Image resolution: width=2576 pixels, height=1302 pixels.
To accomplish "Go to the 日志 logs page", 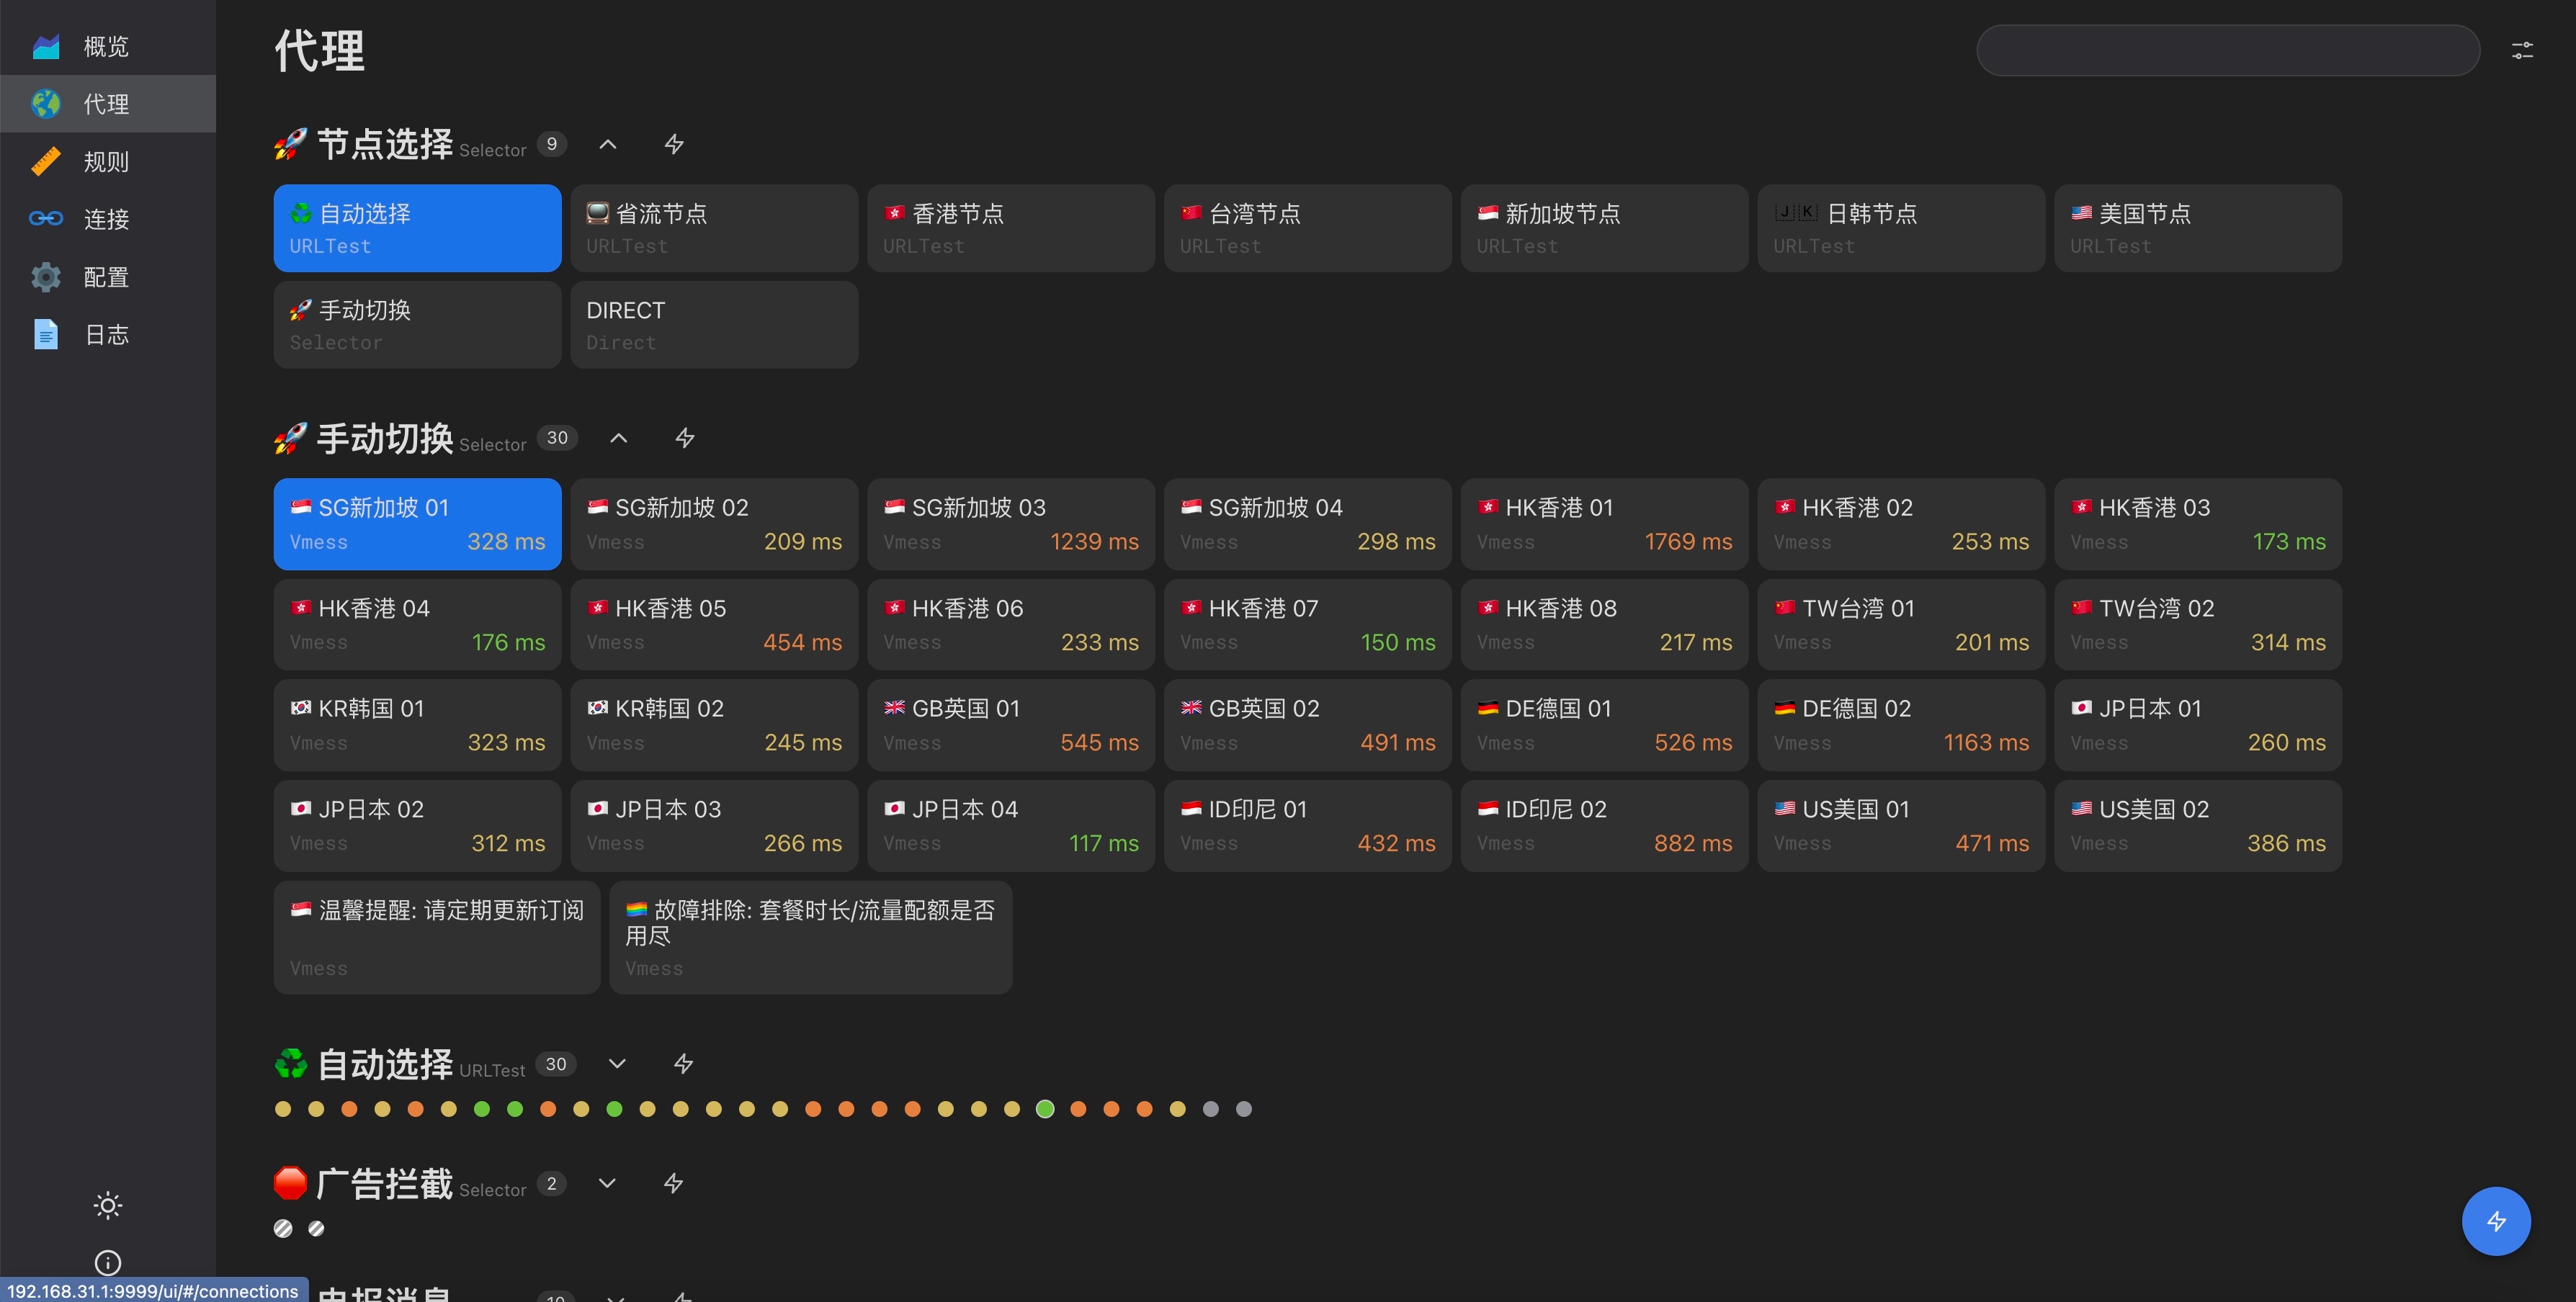I will click(106, 334).
